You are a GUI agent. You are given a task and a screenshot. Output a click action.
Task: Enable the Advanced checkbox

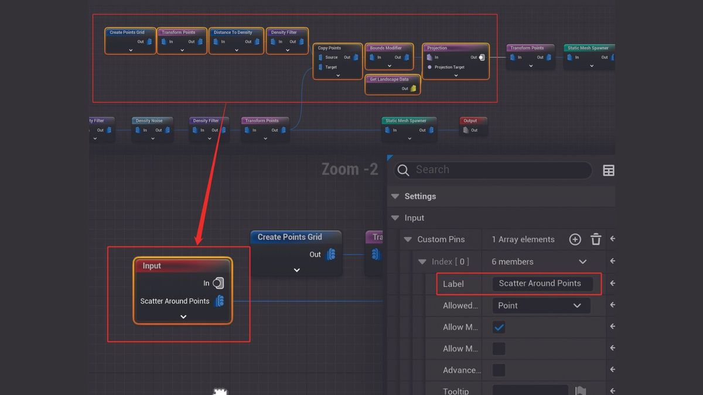[x=499, y=370]
